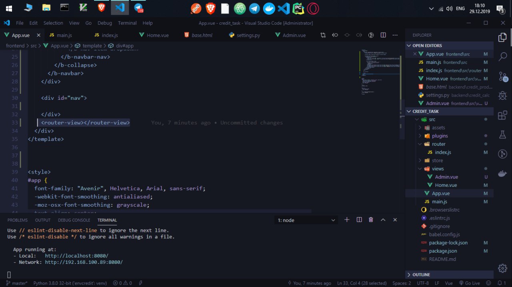Click Ln 33, Col 4 position in status bar

362,283
